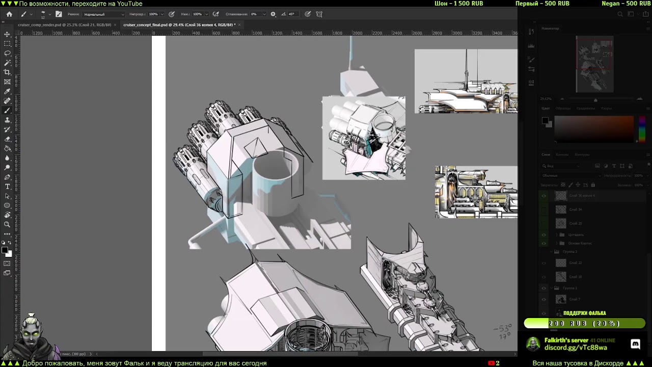Open the Контуры paths tab
The width and height of the screenshot is (652, 367).
582,154
